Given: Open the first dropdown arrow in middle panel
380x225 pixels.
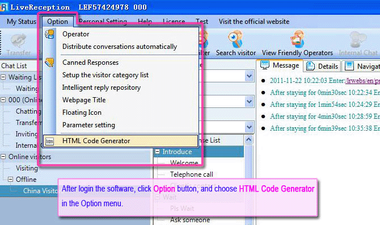Looking at the screenshot, I should click(x=249, y=76).
